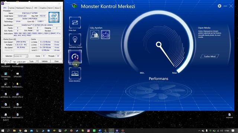Viewport: 238px width, 133px height.
Task: Click the performance gauge needle knob
Action: tap(159, 44)
